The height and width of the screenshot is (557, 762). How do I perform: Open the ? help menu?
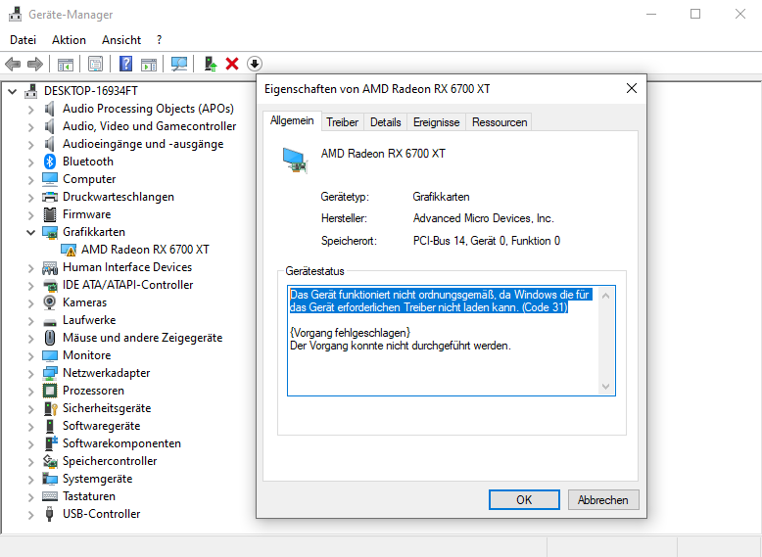tap(160, 40)
